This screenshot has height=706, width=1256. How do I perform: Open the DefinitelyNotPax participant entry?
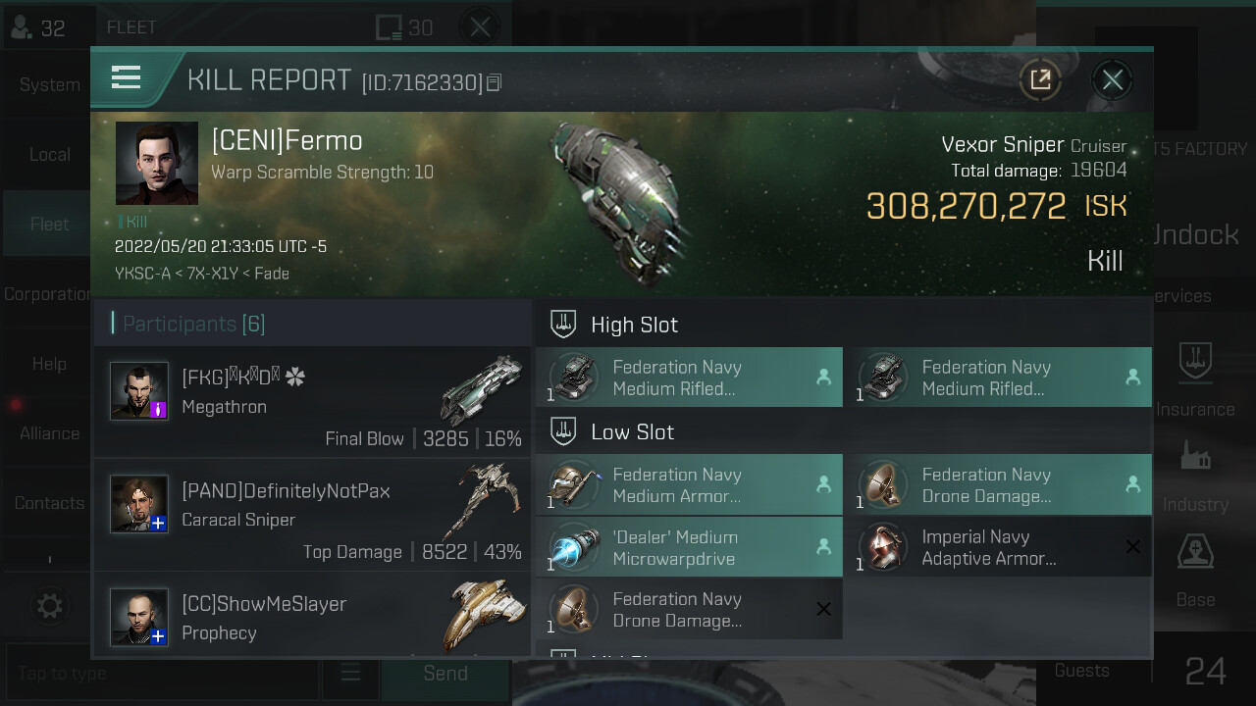pos(312,515)
